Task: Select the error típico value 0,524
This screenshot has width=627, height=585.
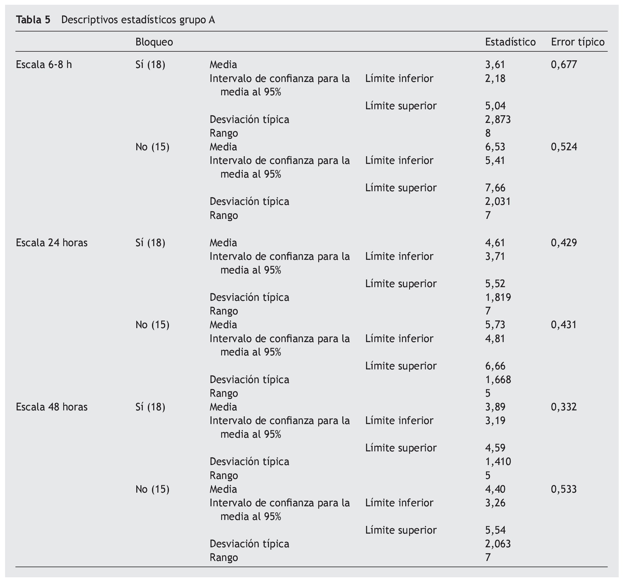Action: coord(564,147)
